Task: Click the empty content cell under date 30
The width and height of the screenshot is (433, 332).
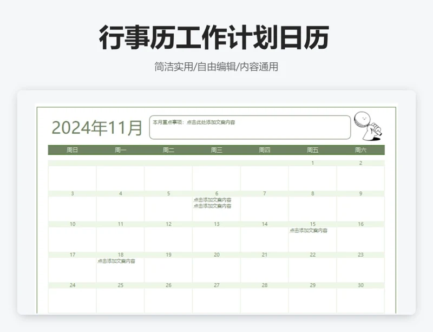Action: (x=360, y=301)
